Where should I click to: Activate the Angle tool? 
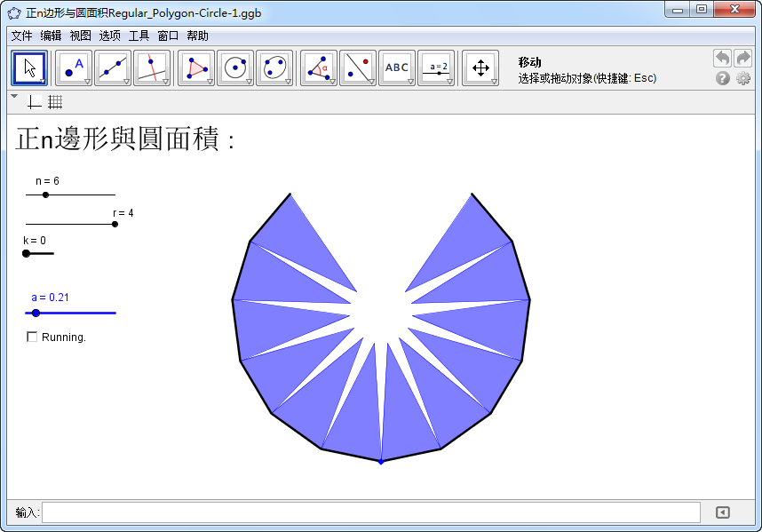click(319, 67)
